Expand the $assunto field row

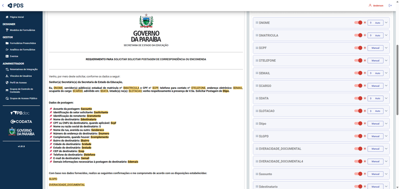pos(386,174)
